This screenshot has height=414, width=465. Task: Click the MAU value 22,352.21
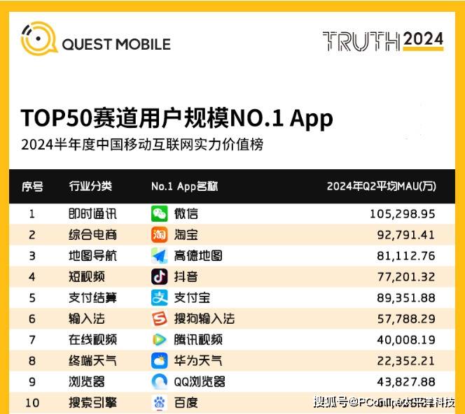(x=406, y=362)
